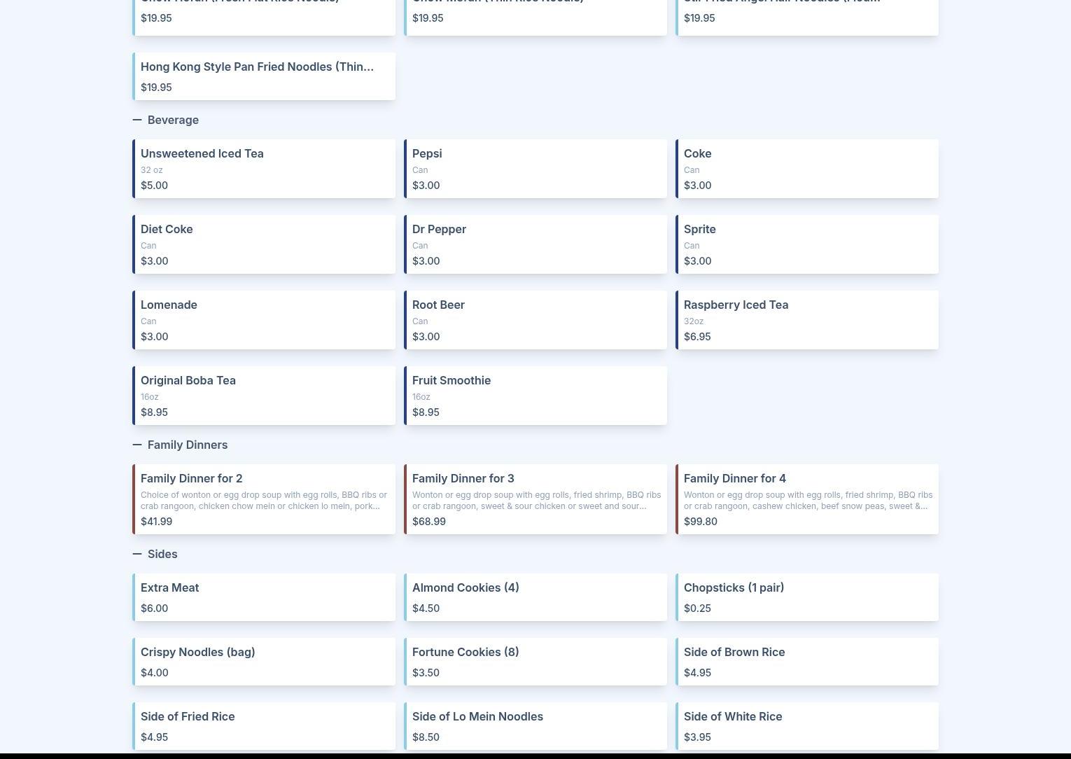This screenshot has height=759, width=1071.
Task: Pick the Sprite menu card
Action: [807, 244]
